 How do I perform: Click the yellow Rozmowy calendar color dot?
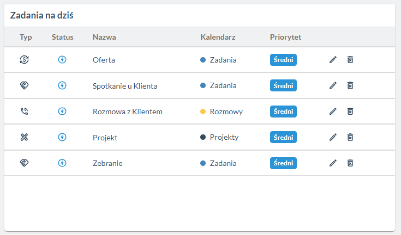(x=203, y=112)
